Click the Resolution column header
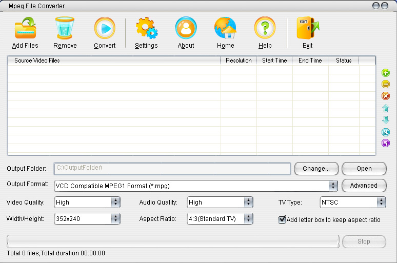 (239, 60)
